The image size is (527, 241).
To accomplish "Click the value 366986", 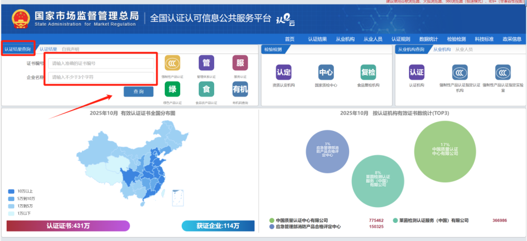I will point(500,221).
